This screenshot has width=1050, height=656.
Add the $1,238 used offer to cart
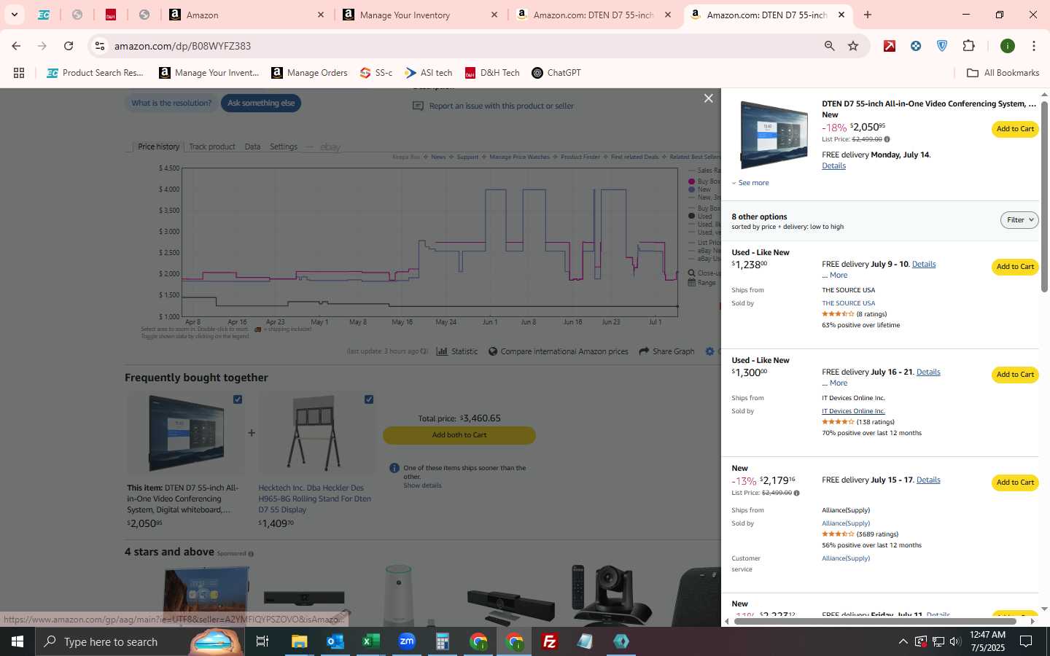pyautogui.click(x=1015, y=267)
